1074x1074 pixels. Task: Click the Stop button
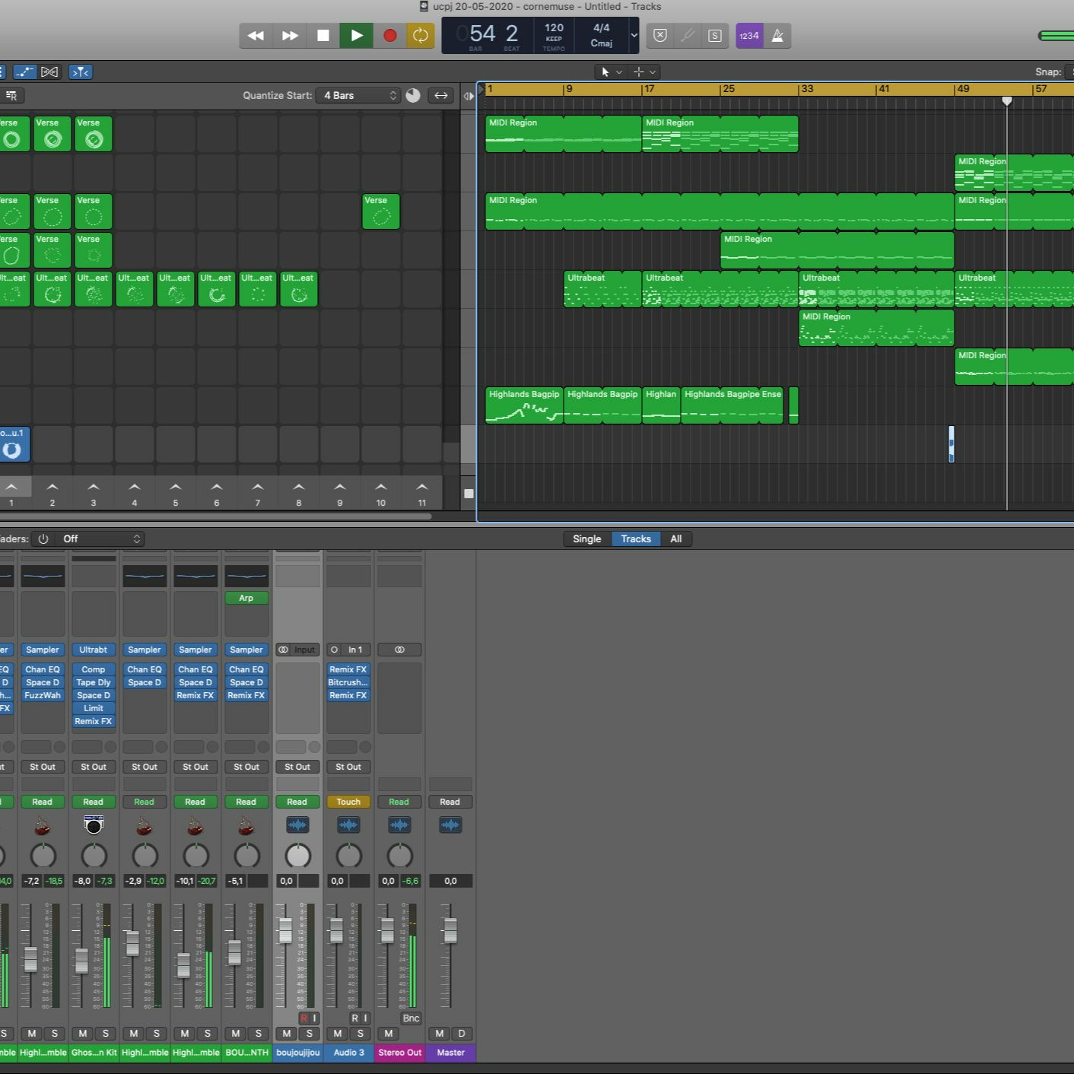tap(323, 35)
